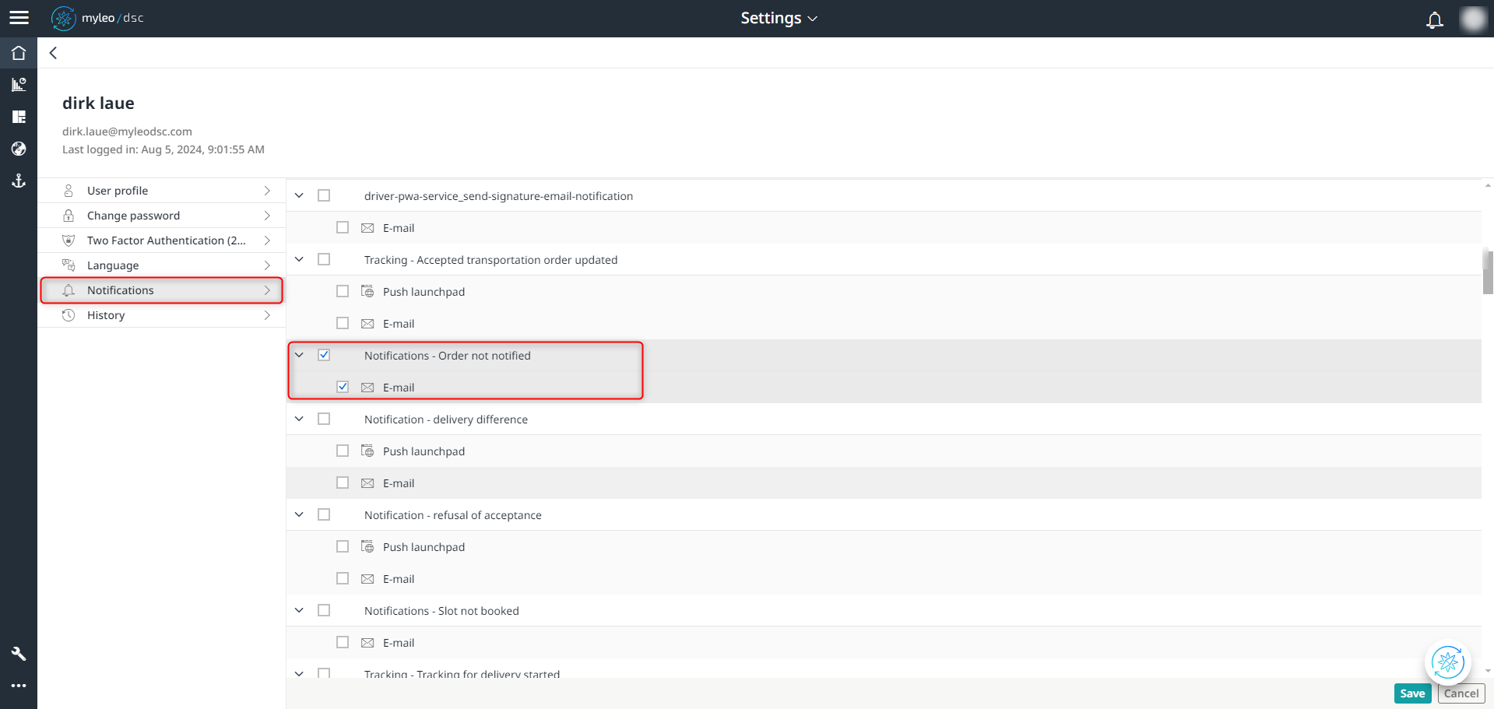Click the Save button
This screenshot has height=709, width=1494.
click(1412, 693)
